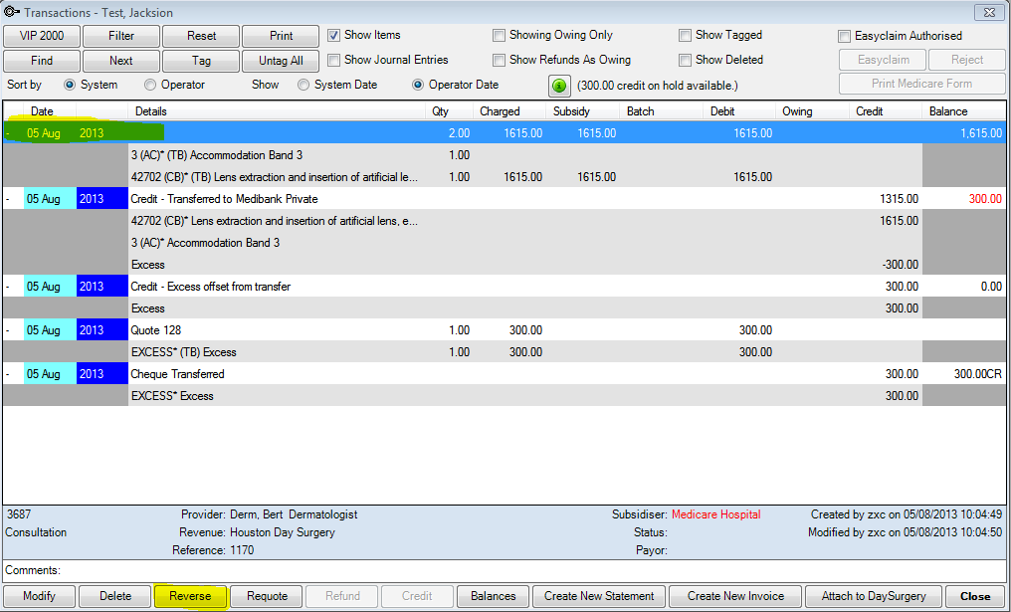This screenshot has width=1011, height=612.
Task: Select the 'Accommodation Band 3' (TB) item row
Action: pos(505,155)
